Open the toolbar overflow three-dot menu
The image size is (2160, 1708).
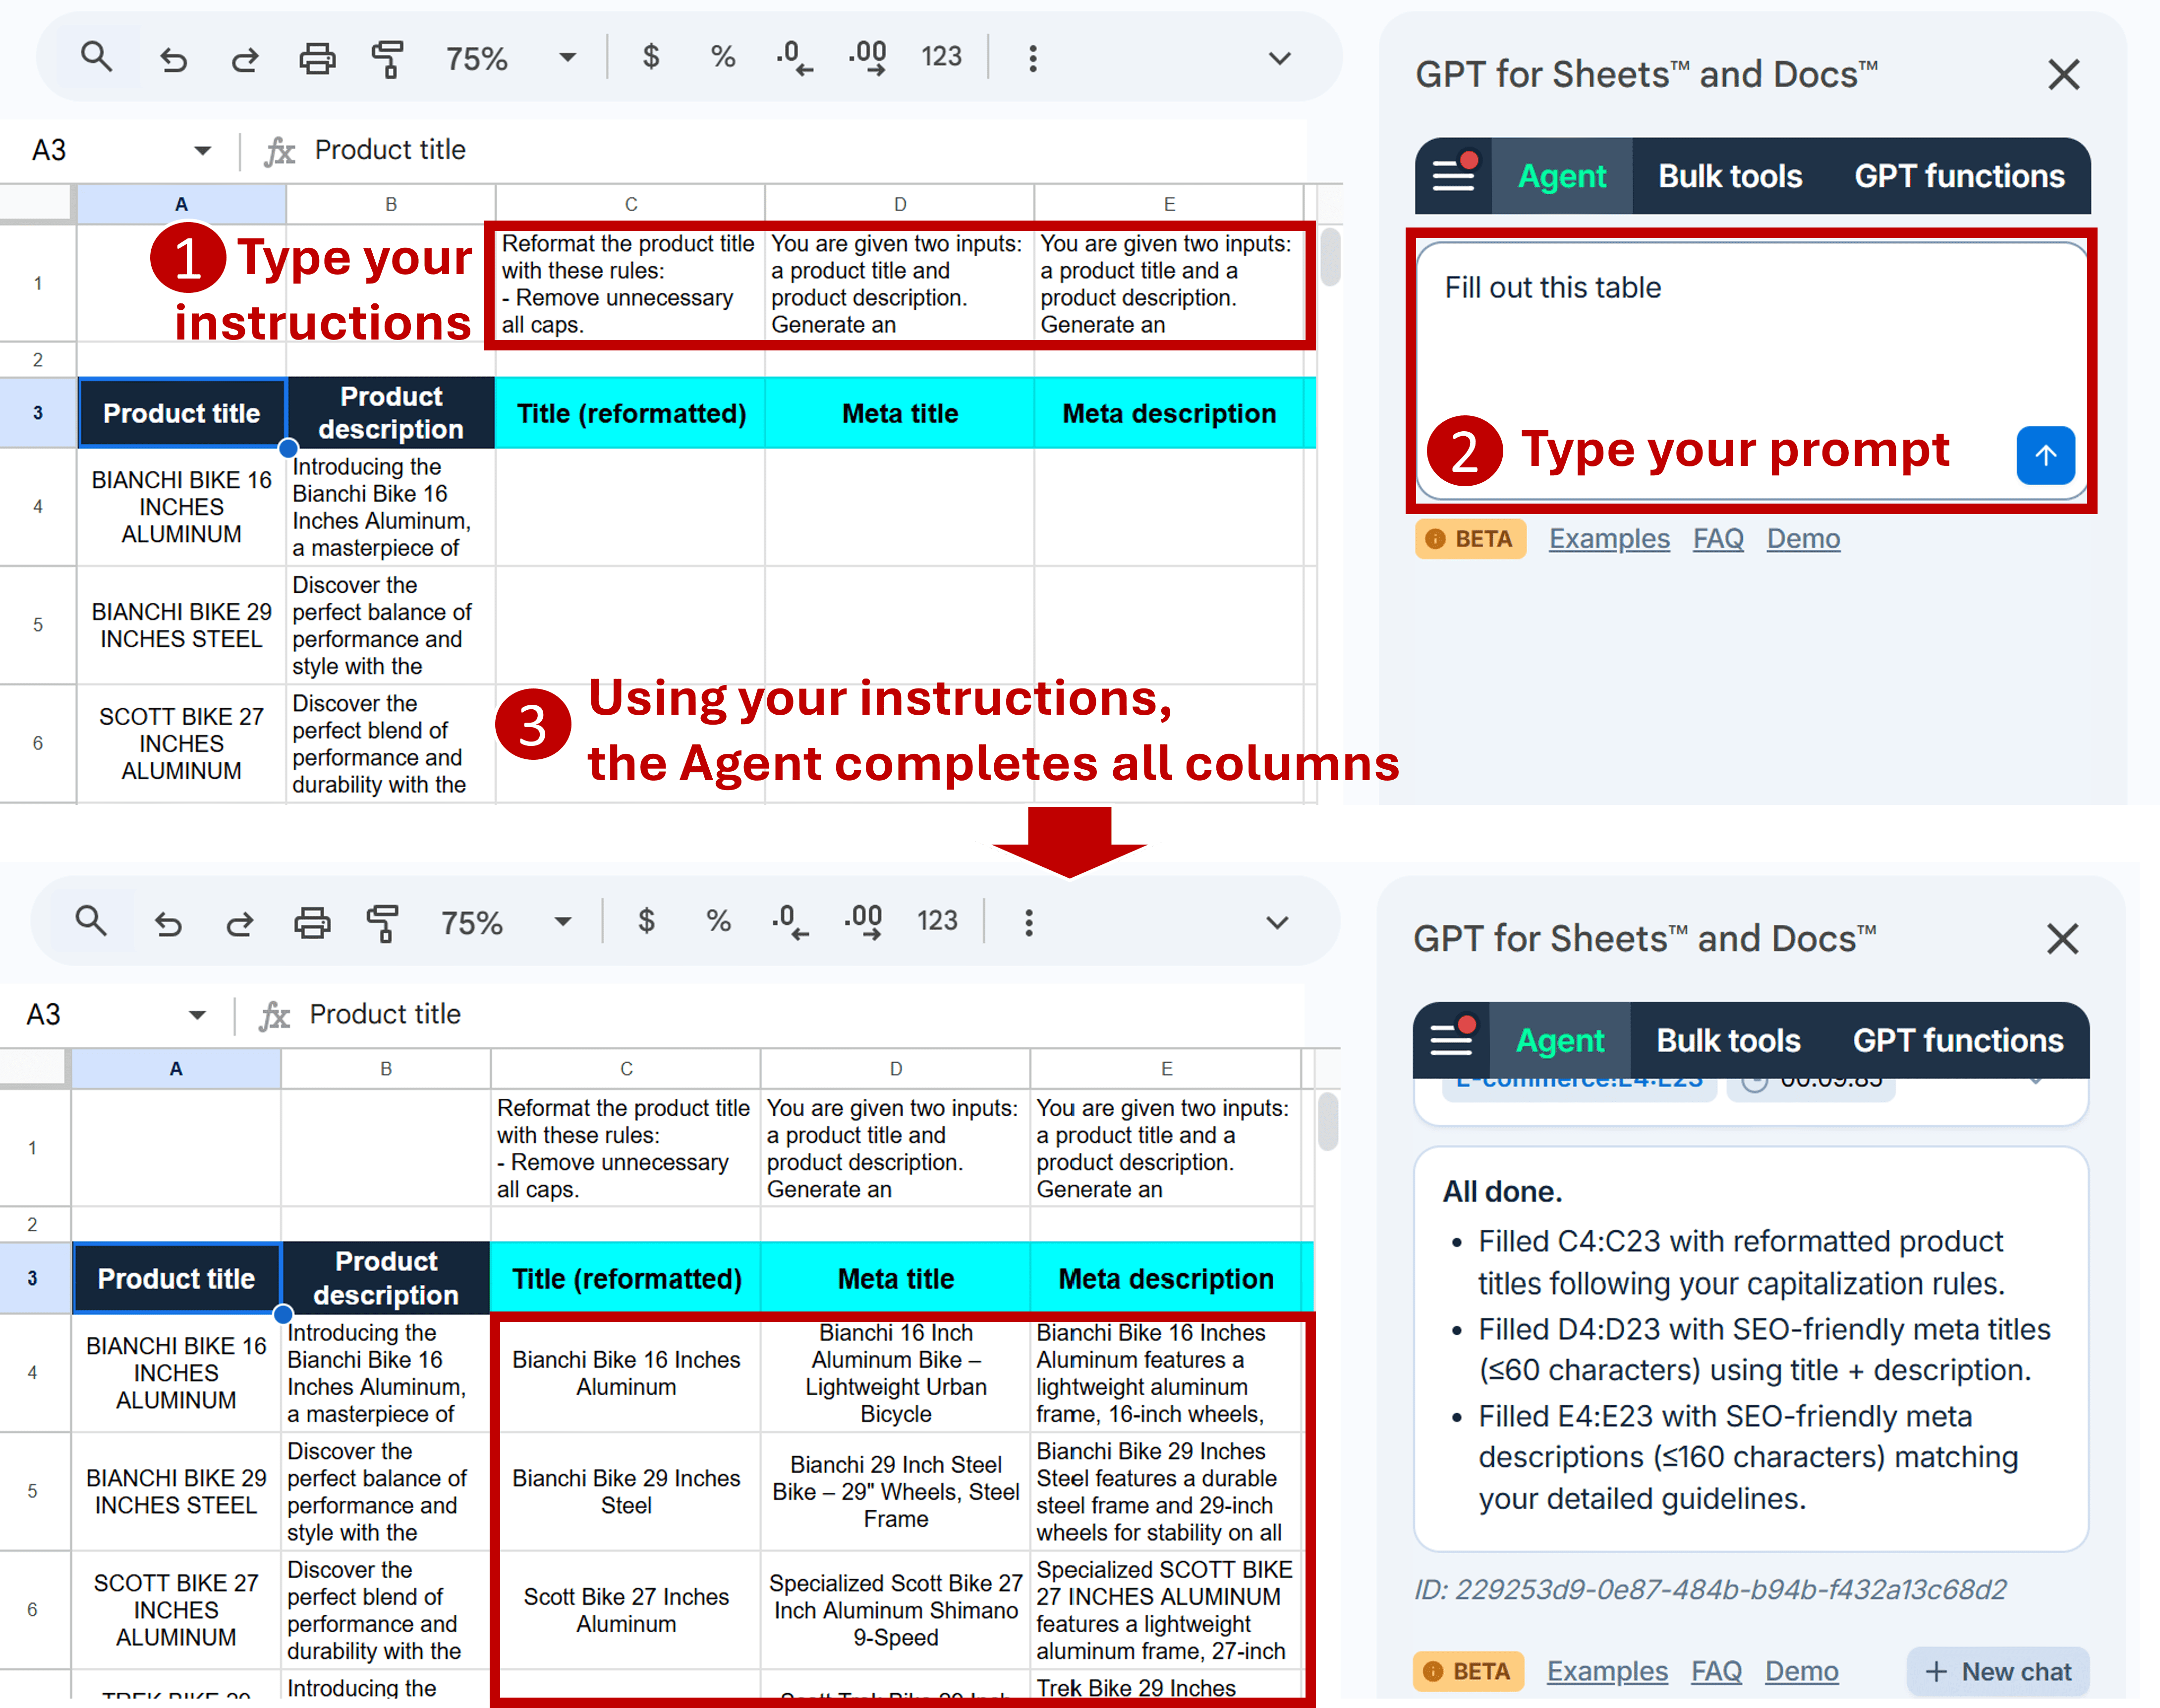click(x=1032, y=57)
